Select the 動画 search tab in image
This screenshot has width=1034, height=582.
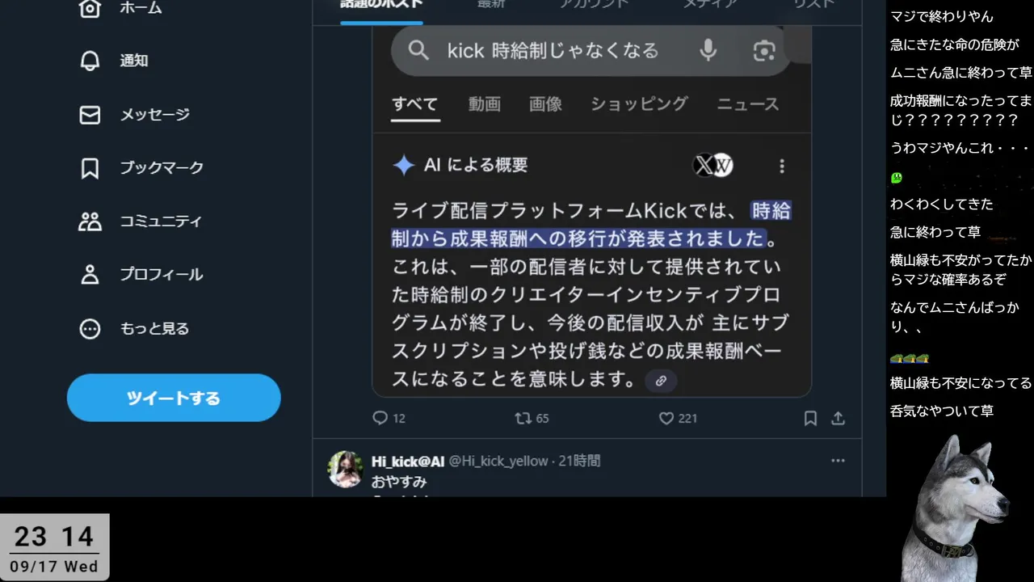point(485,104)
